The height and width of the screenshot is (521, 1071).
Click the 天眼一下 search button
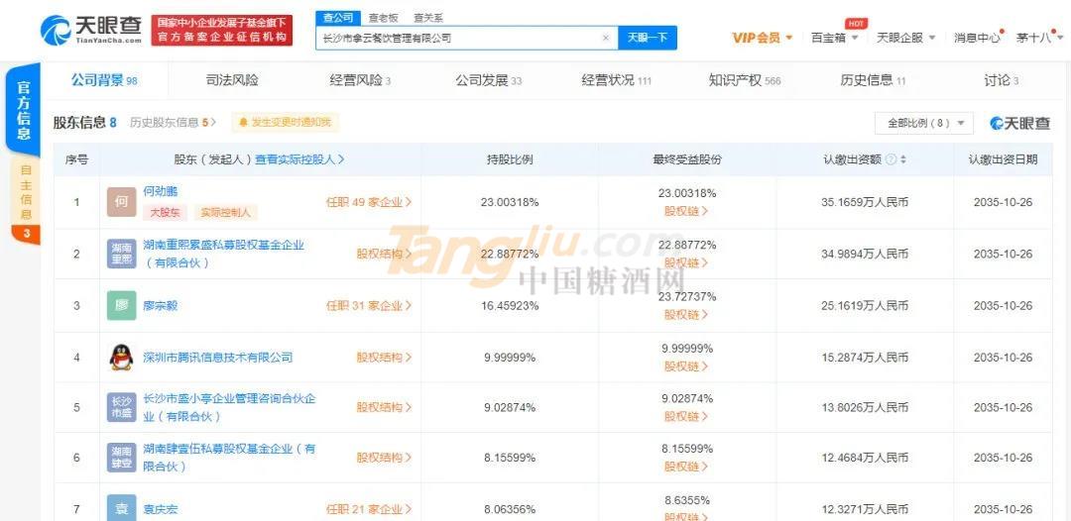pos(647,39)
